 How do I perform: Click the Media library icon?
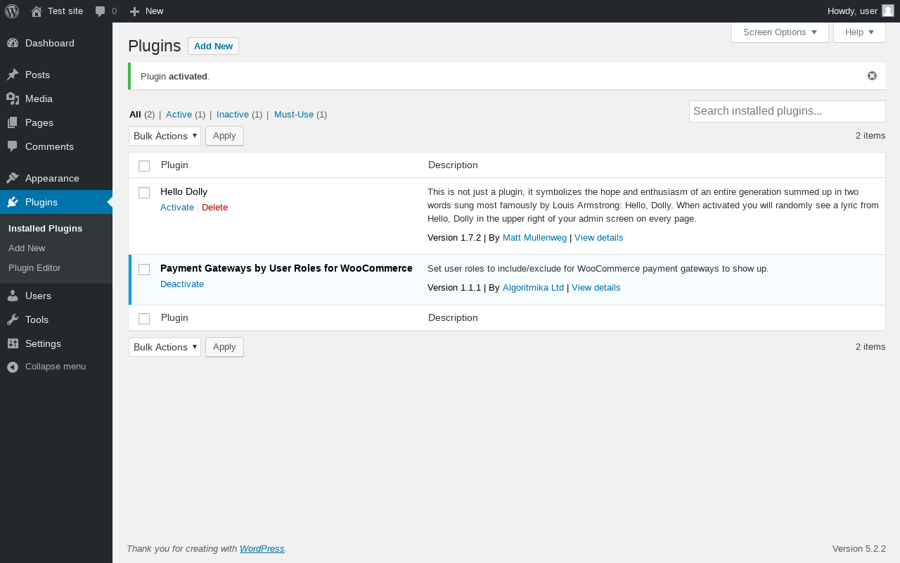click(13, 99)
